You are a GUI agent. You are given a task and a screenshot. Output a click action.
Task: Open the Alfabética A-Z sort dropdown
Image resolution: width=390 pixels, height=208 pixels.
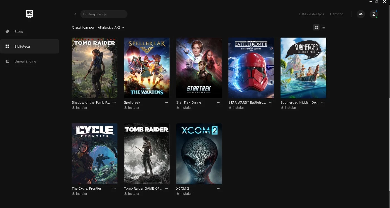coord(111,27)
